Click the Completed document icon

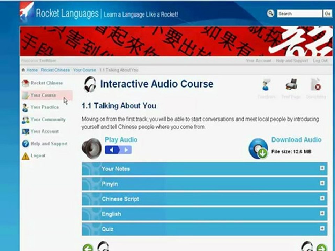pos(316,84)
